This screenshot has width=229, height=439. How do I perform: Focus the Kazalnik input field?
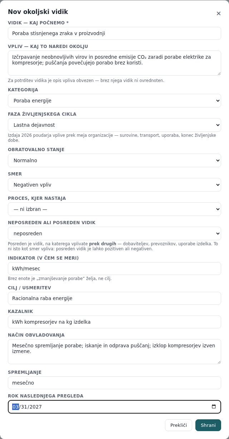tap(114, 322)
